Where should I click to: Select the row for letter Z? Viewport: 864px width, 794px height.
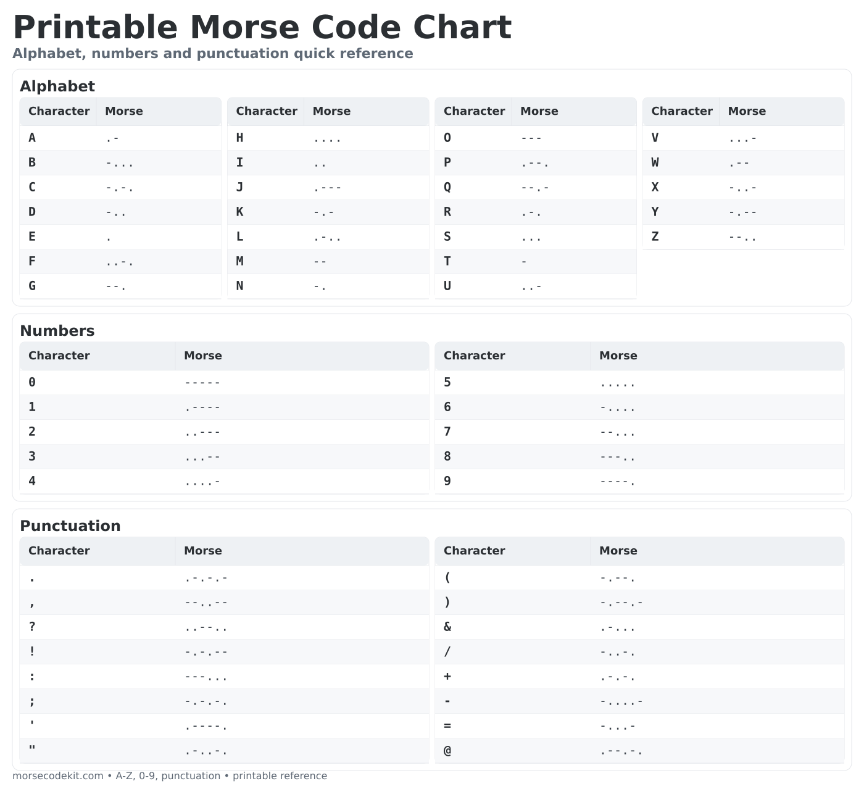click(x=743, y=236)
